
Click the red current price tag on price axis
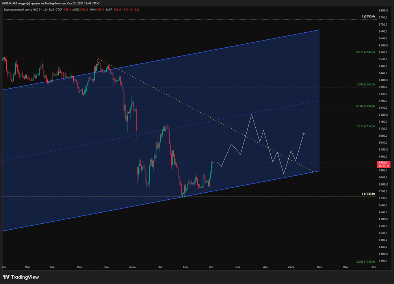click(x=383, y=164)
